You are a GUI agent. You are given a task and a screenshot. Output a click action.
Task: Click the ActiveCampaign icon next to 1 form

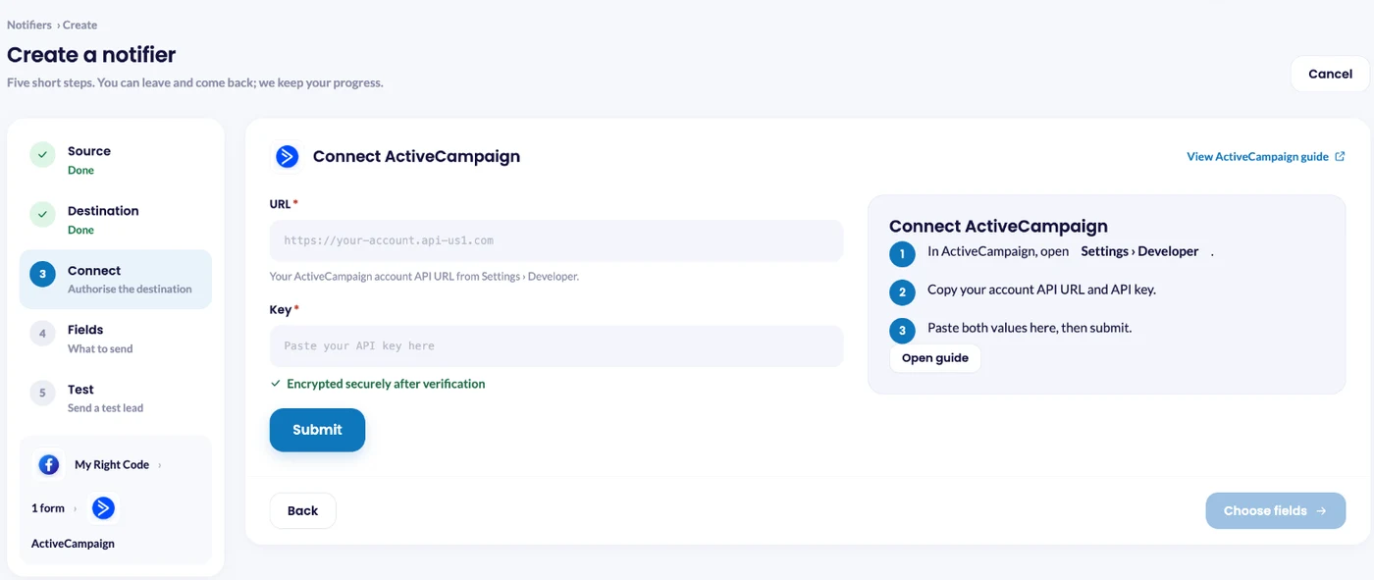(103, 508)
